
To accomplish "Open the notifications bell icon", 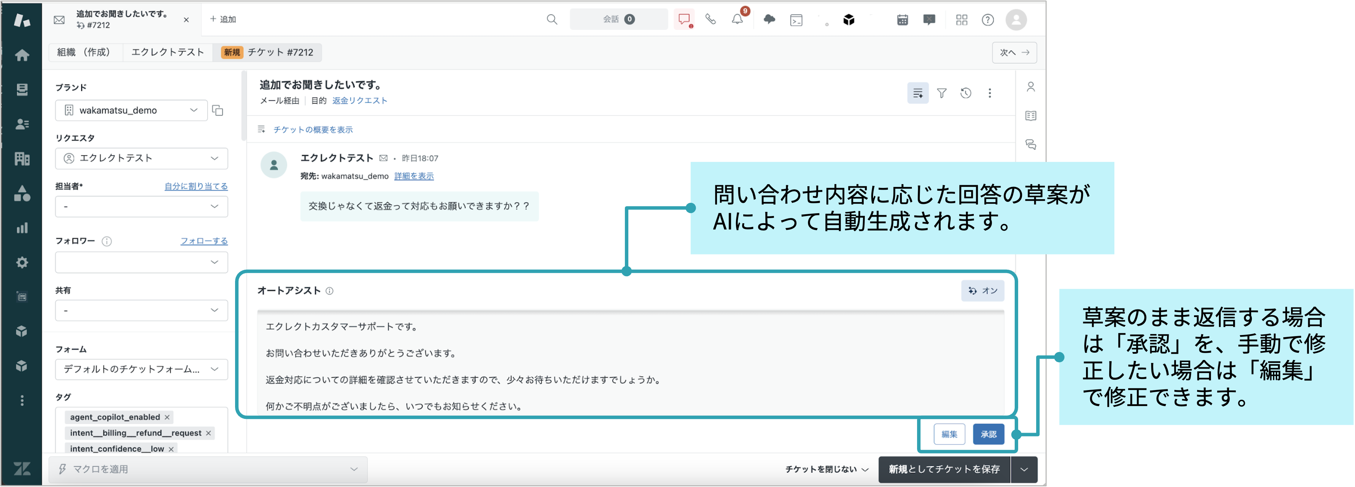I will point(737,19).
